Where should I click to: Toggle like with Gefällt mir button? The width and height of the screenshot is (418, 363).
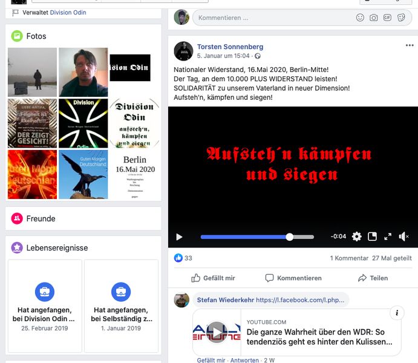213,278
